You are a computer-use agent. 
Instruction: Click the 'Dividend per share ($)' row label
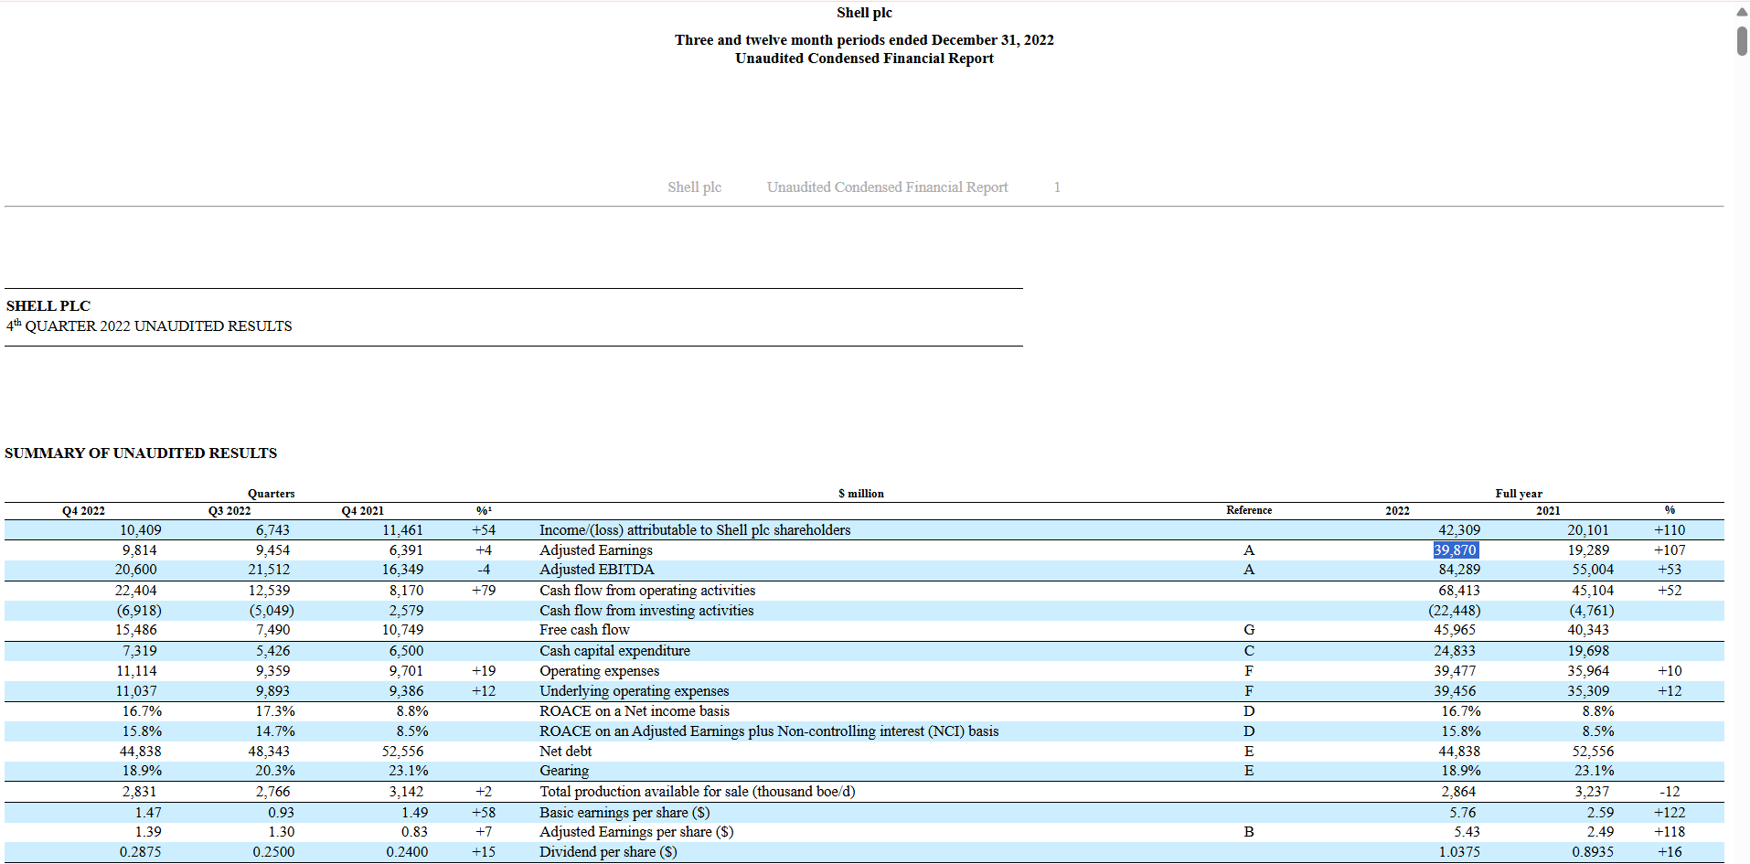click(608, 852)
